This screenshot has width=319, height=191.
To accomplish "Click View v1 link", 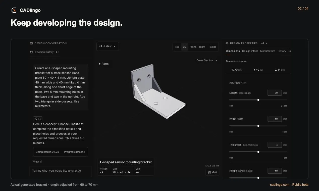I will point(38,162).
